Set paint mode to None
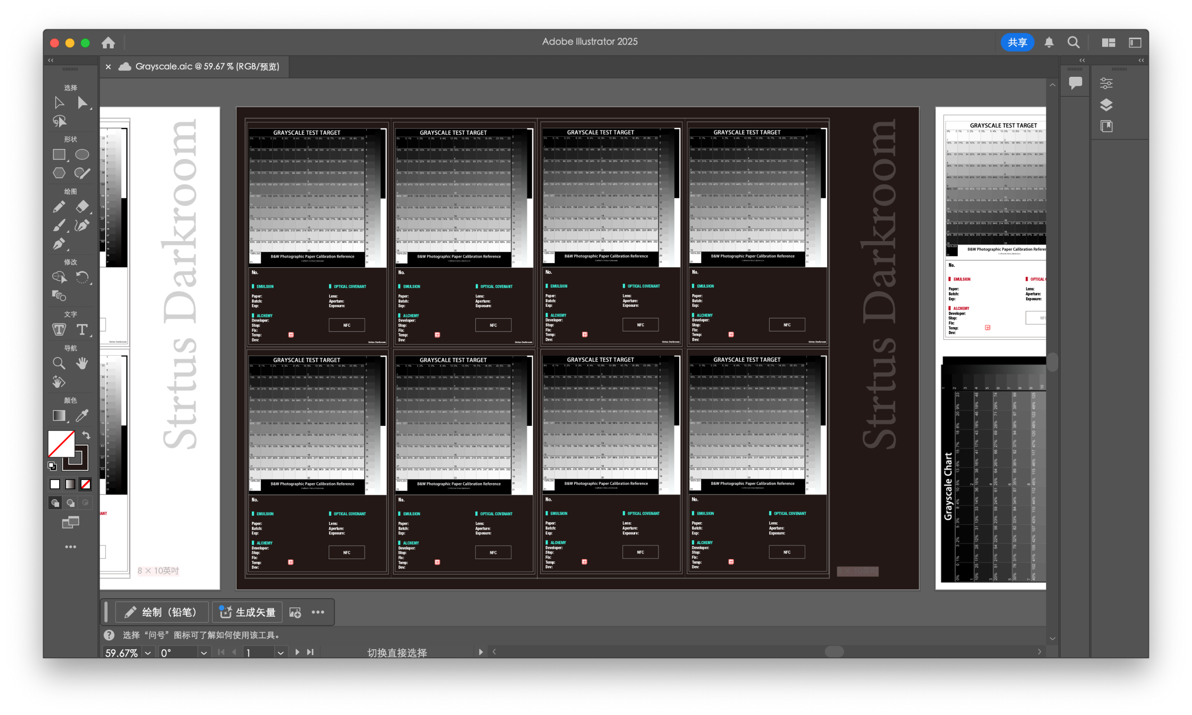This screenshot has width=1192, height=715. pyautogui.click(x=86, y=484)
